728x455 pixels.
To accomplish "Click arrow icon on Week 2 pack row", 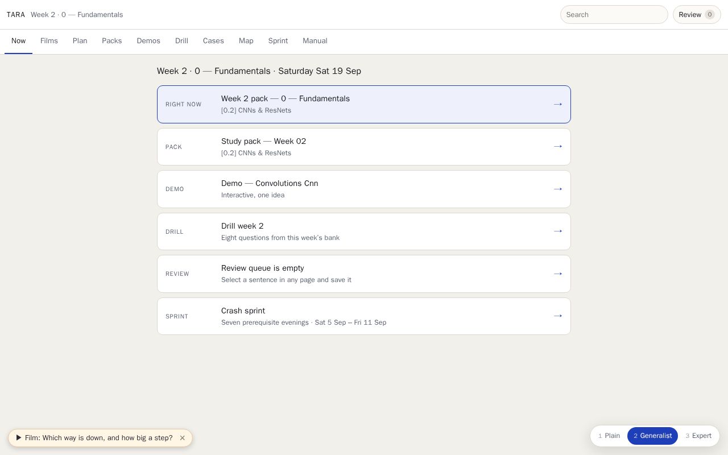I will [558, 104].
